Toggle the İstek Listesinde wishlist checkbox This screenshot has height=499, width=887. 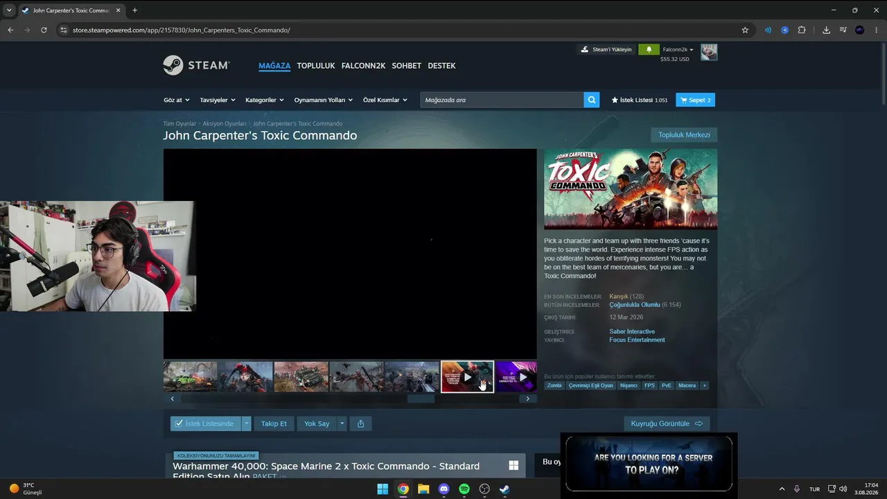(x=179, y=423)
